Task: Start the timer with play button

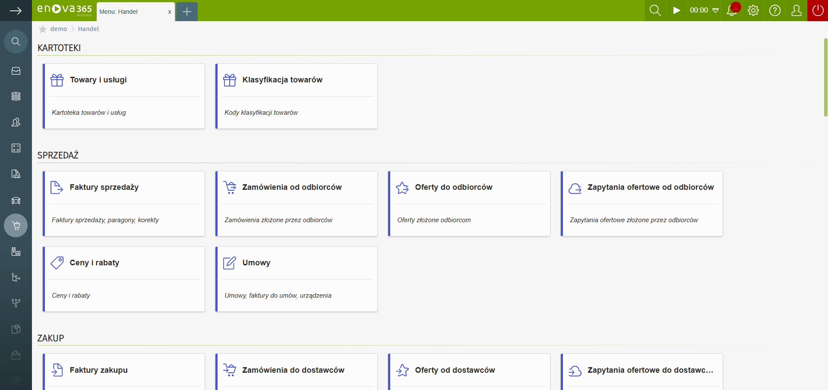Action: (676, 10)
